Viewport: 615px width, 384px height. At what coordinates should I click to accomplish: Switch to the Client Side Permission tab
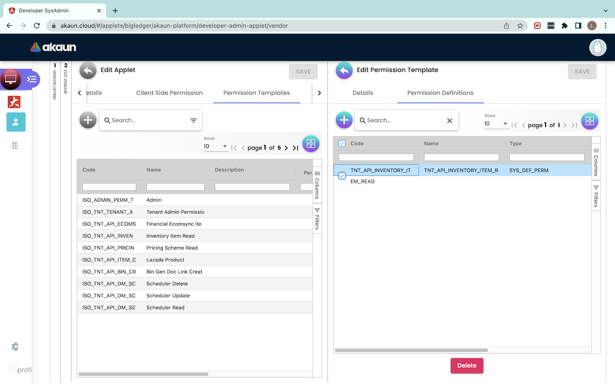tap(169, 93)
